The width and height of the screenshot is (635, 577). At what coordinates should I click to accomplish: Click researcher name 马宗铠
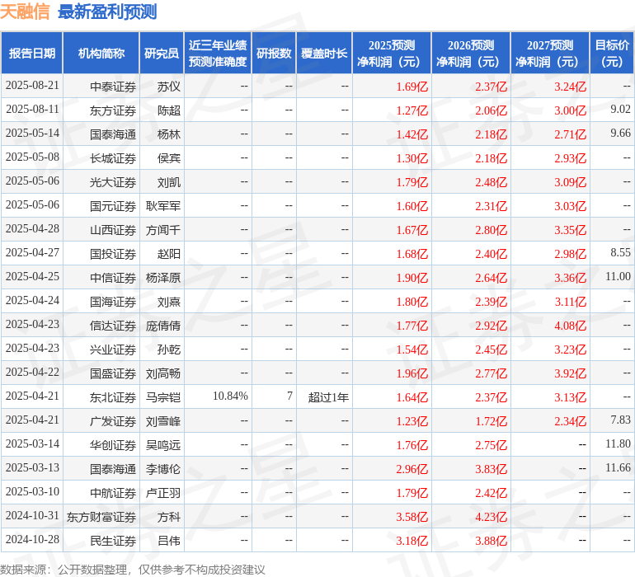click(x=163, y=397)
